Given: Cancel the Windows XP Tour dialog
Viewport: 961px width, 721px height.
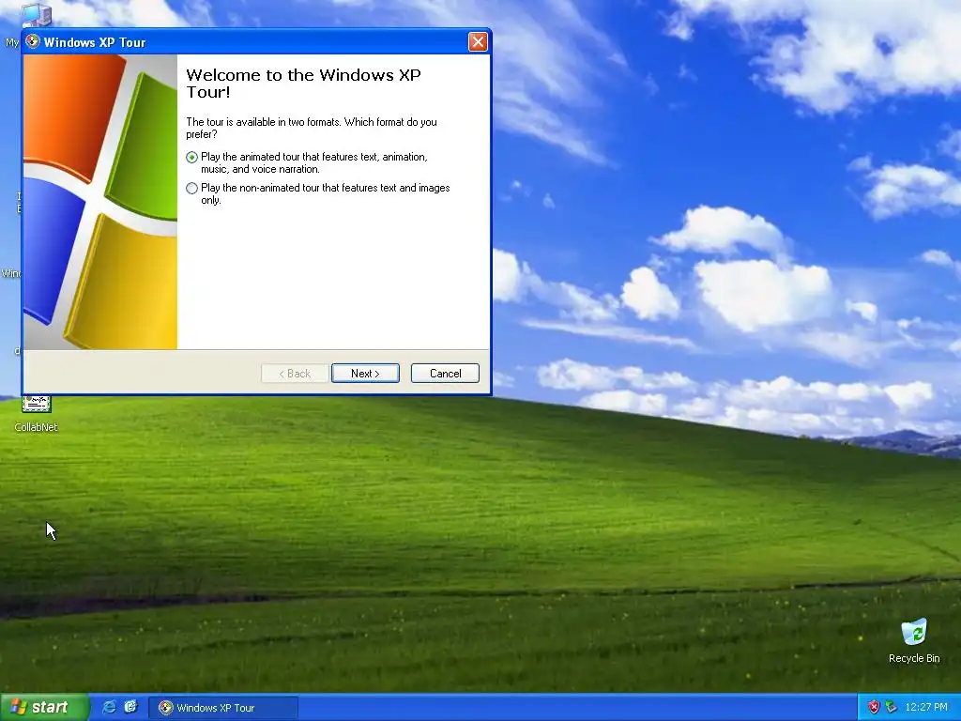Looking at the screenshot, I should 445,374.
